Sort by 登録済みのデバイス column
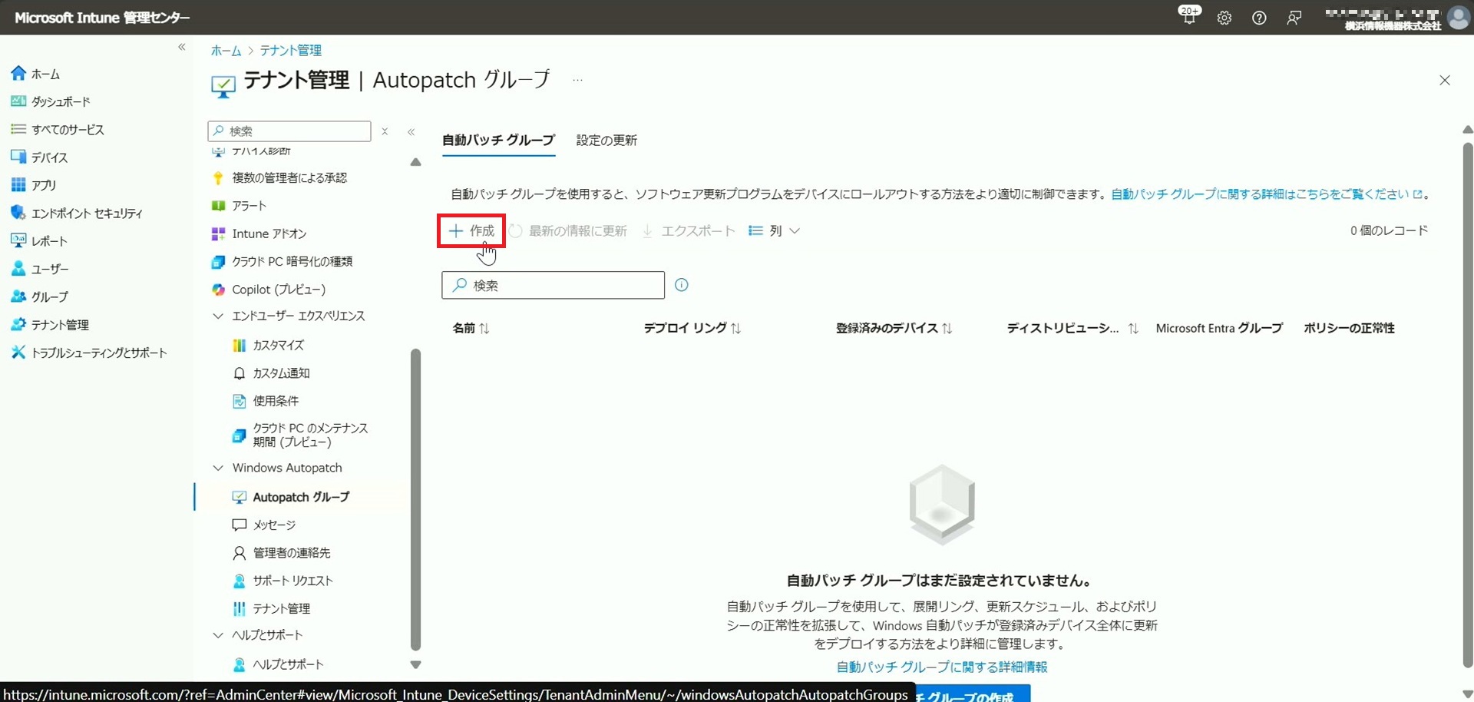 coord(894,329)
